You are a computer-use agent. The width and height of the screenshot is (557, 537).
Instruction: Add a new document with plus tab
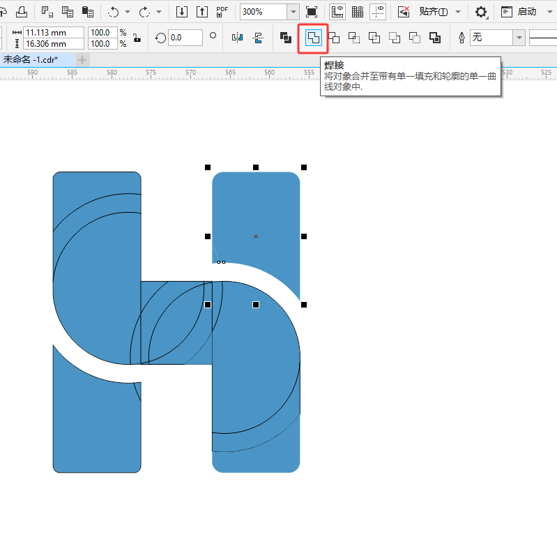pyautogui.click(x=82, y=60)
